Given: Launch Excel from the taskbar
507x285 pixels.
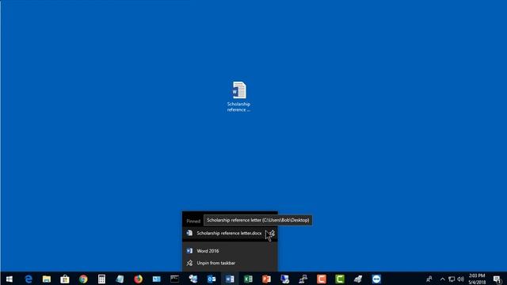Looking at the screenshot, I should (x=248, y=279).
